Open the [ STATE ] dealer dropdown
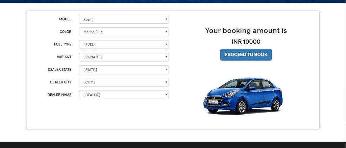The width and height of the screenshot is (346, 148). pyautogui.click(x=124, y=70)
